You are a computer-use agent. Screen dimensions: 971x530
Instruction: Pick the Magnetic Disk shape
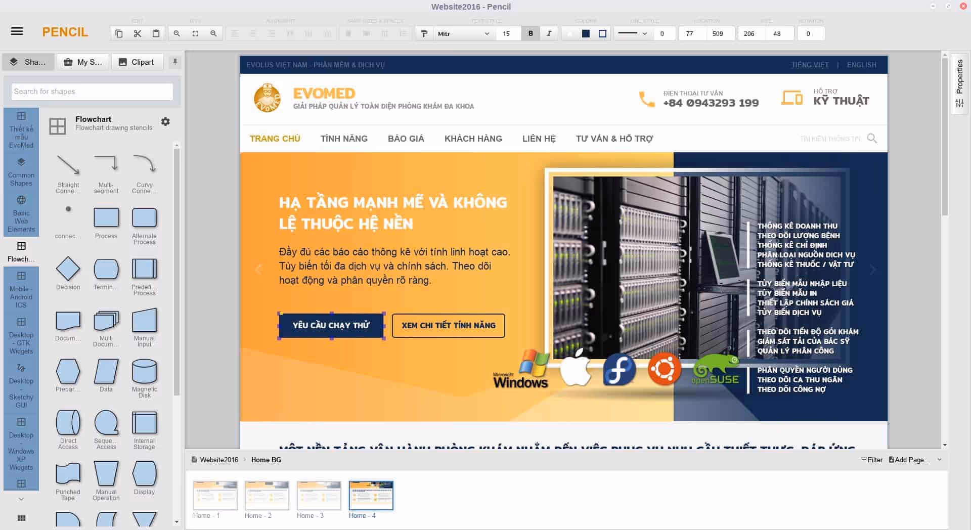tap(144, 379)
